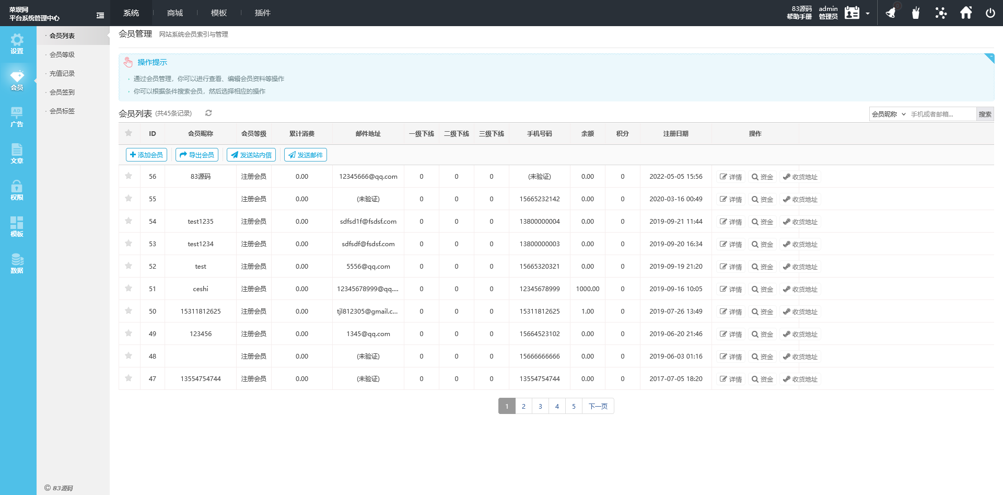
Task: Collapse the 操作提示 panel corner toggle
Action: click(989, 58)
